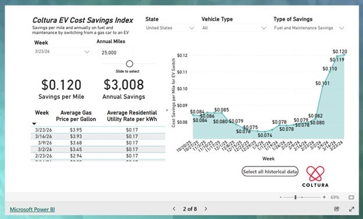The height and width of the screenshot is (219, 363).
Task: Click the Coltura EV Cost Savings Index title
Action: click(x=83, y=20)
